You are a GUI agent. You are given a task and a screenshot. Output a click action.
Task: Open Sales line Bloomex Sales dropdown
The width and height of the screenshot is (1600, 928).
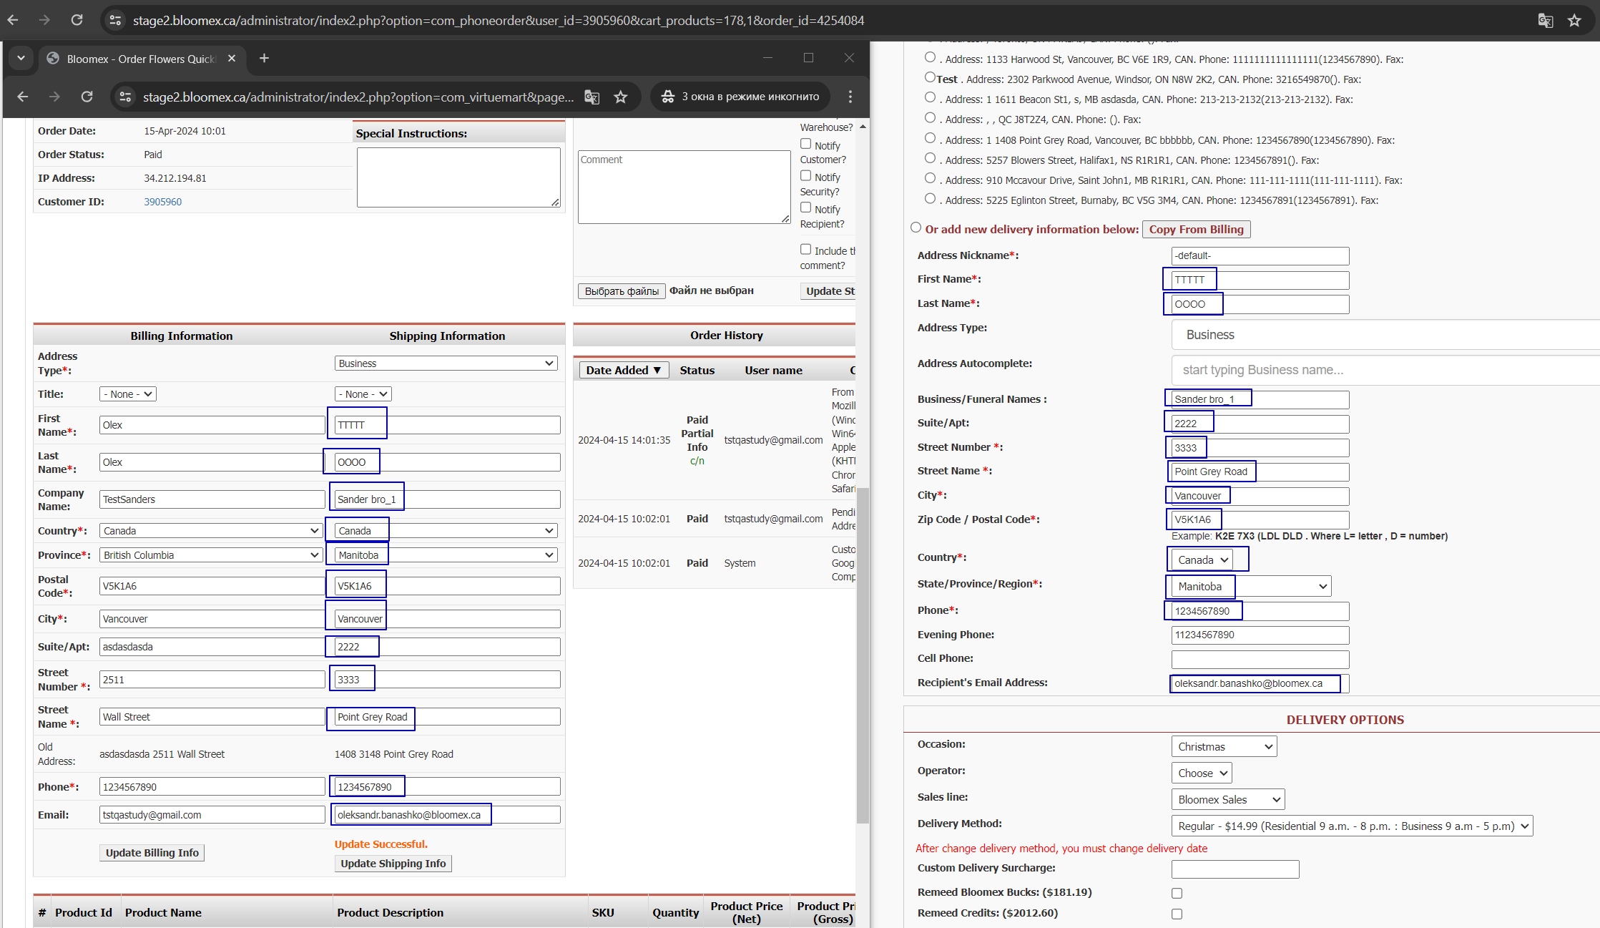click(x=1228, y=800)
